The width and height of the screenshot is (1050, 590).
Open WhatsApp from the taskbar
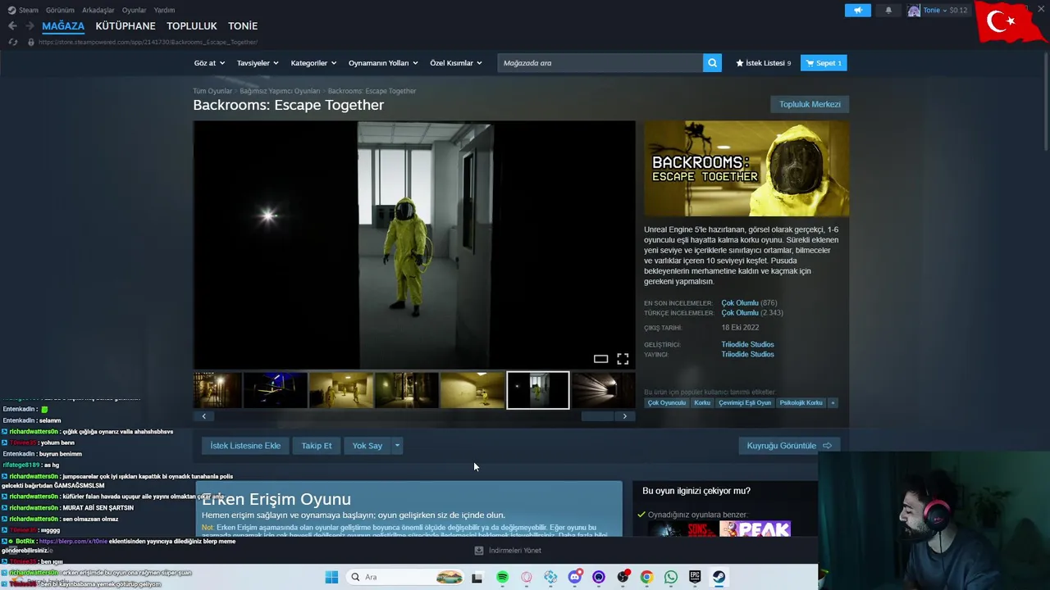point(671,577)
